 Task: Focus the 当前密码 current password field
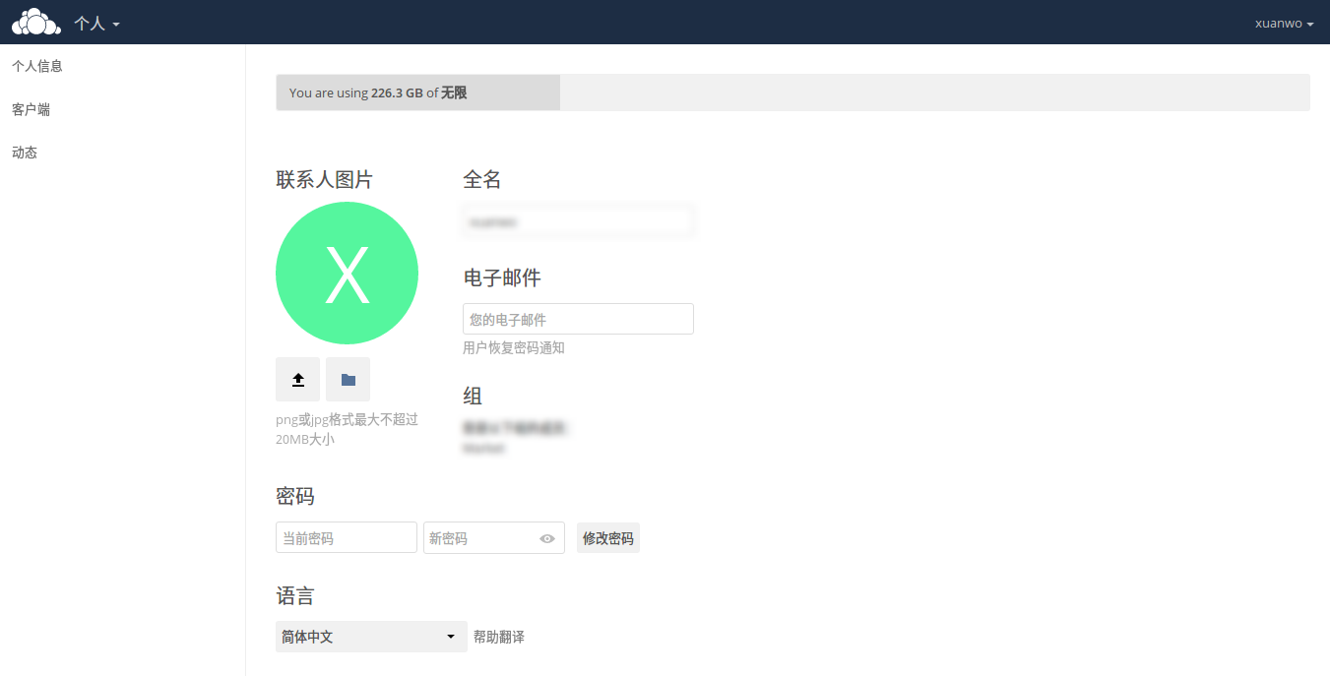click(346, 538)
